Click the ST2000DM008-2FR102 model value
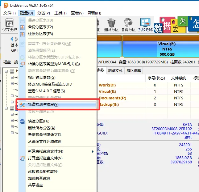This screenshot has width=199, height=192. [x=172, y=129]
